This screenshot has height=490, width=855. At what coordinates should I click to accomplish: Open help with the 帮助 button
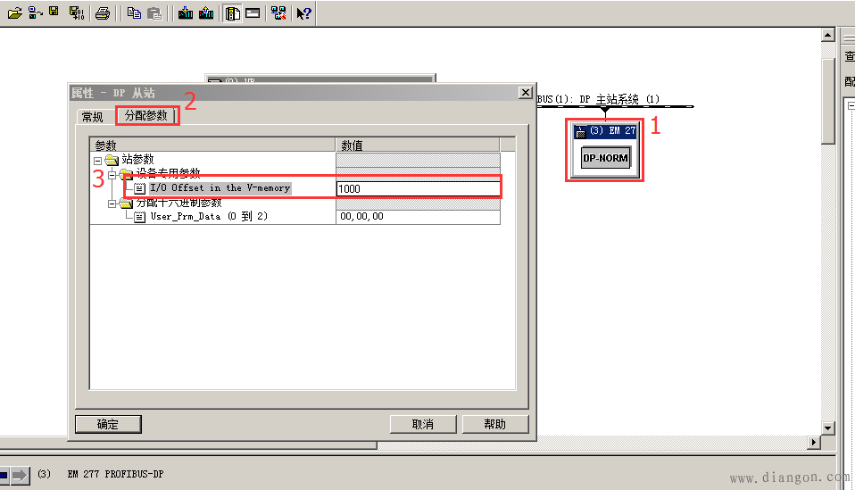pos(495,424)
